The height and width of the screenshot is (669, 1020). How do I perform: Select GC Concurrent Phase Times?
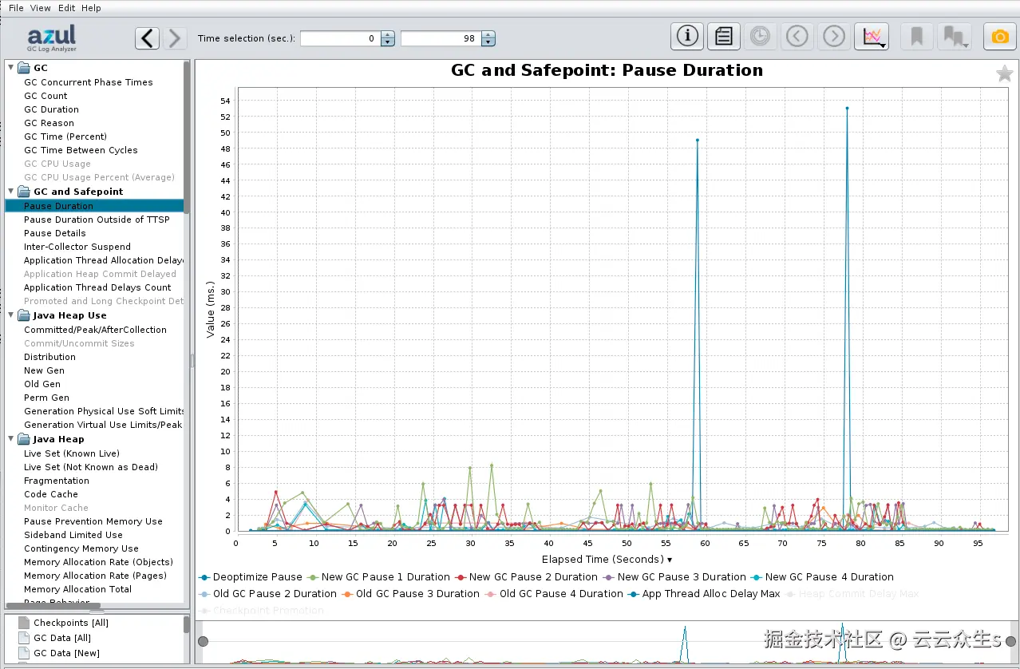88,82
